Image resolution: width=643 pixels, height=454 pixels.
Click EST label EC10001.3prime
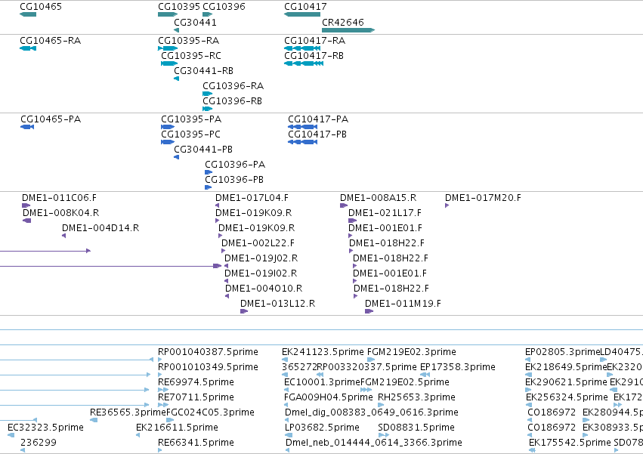tap(323, 382)
